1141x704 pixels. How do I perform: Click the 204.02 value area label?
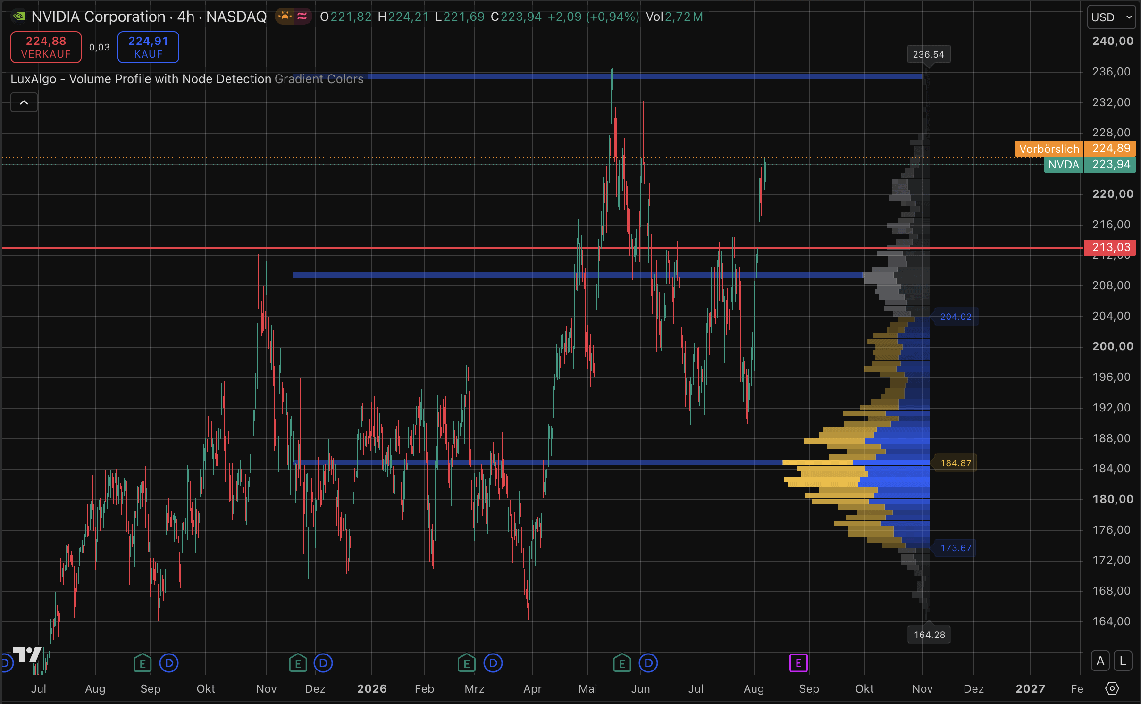pyautogui.click(x=956, y=317)
